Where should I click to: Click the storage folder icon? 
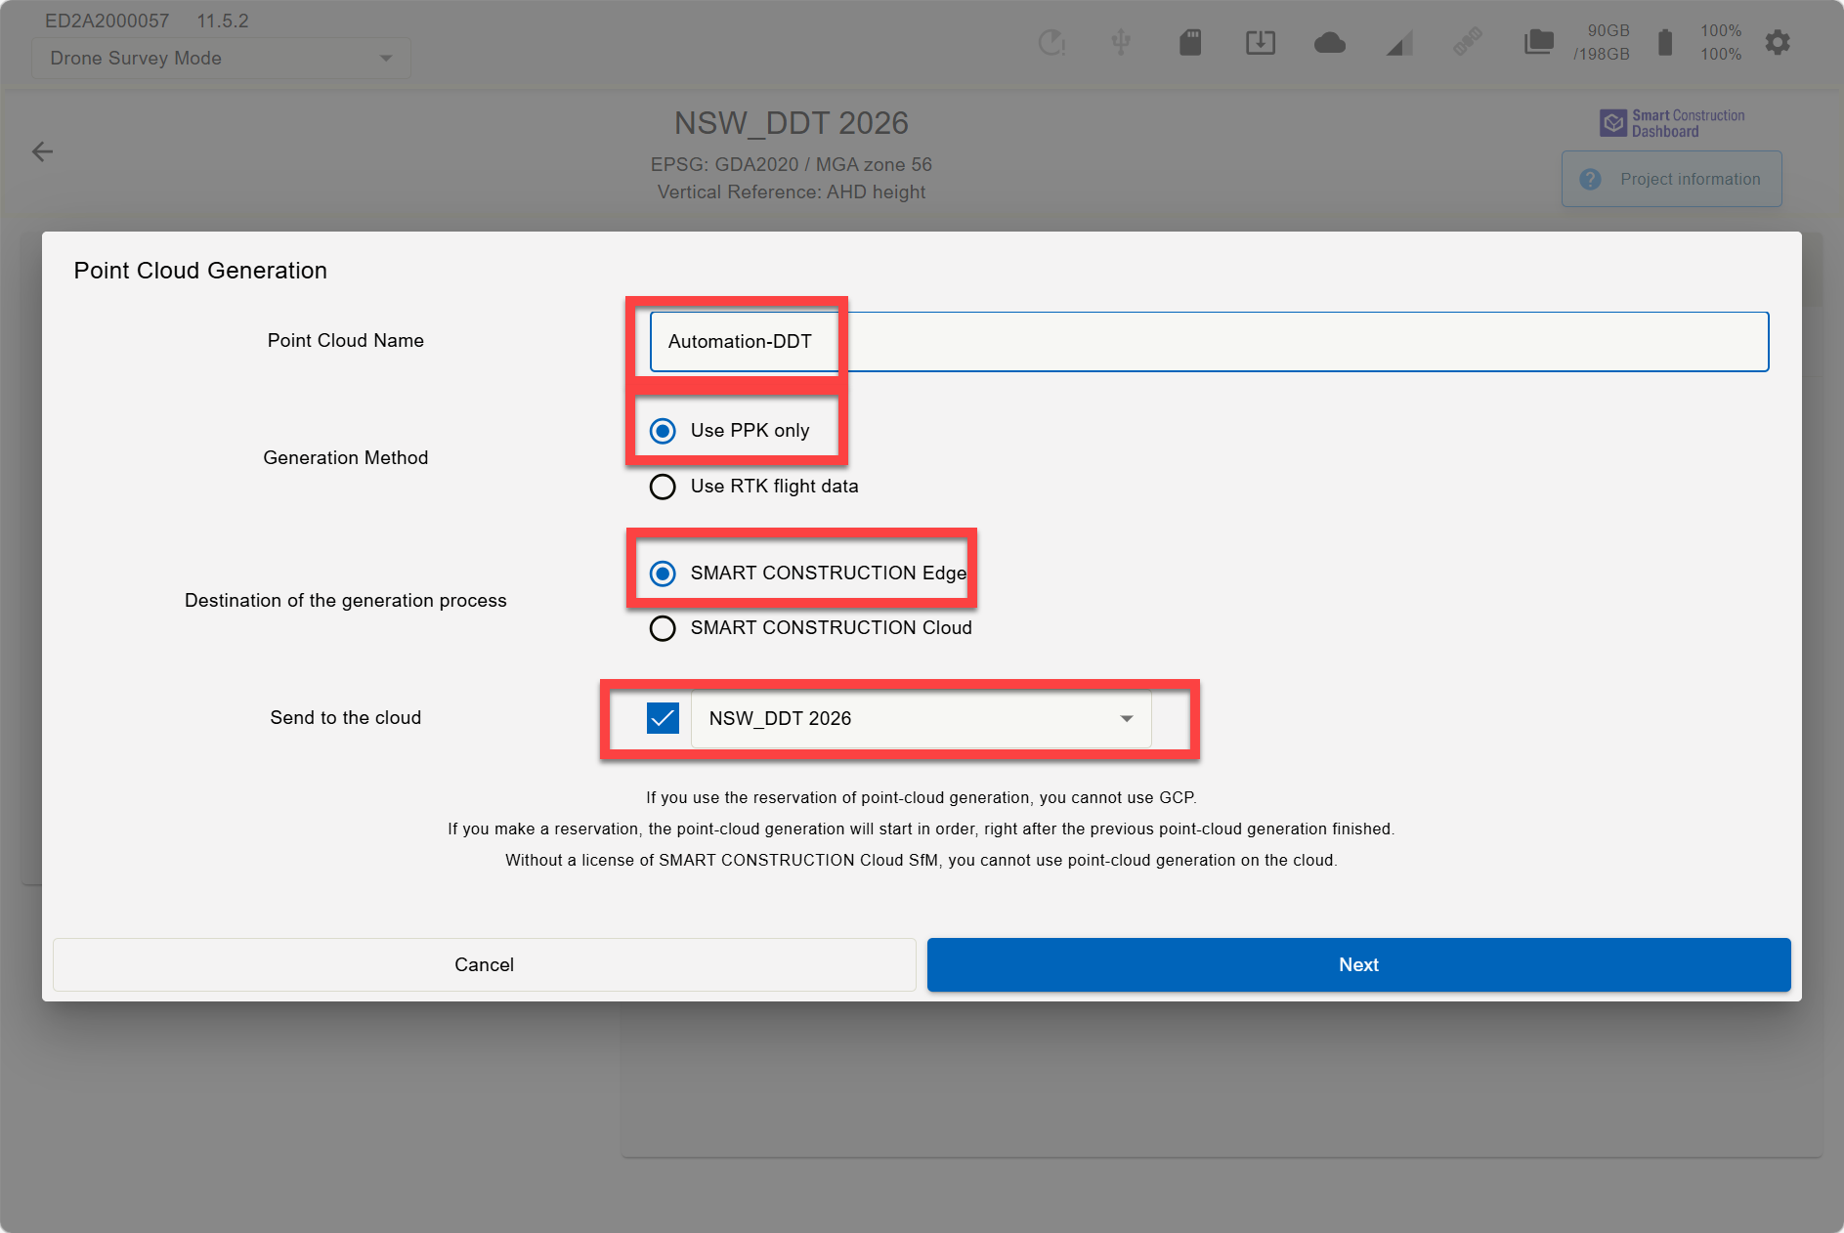pyautogui.click(x=1539, y=42)
